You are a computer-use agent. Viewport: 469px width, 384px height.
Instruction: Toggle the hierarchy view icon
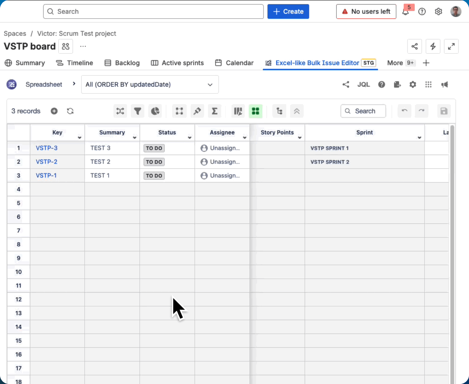point(279,111)
